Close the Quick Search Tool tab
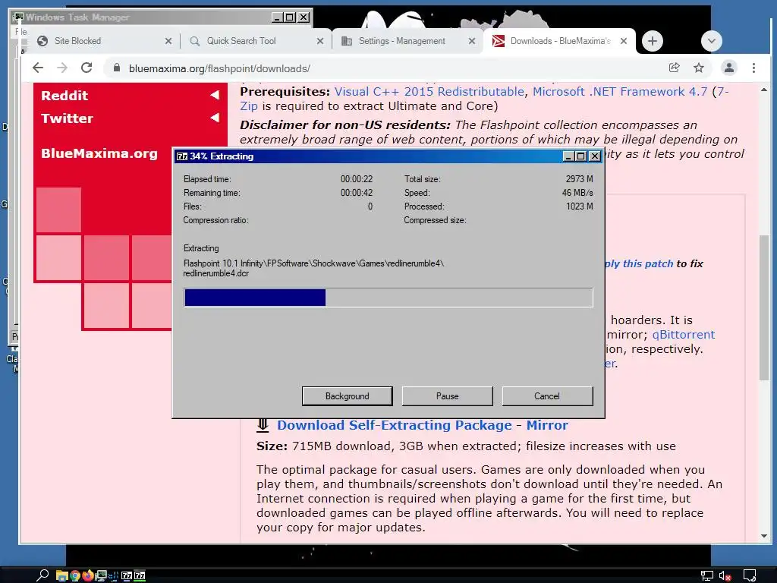Screen dimensions: 777x583 320,41
